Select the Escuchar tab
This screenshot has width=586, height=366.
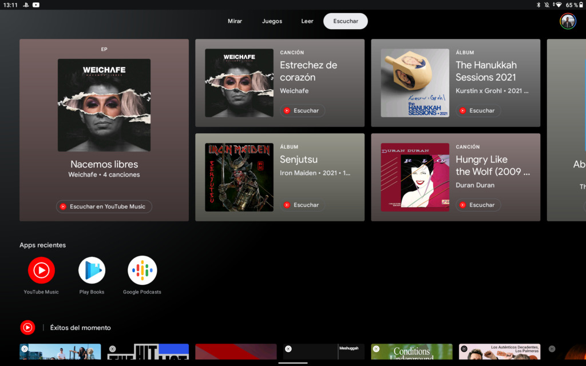point(346,21)
